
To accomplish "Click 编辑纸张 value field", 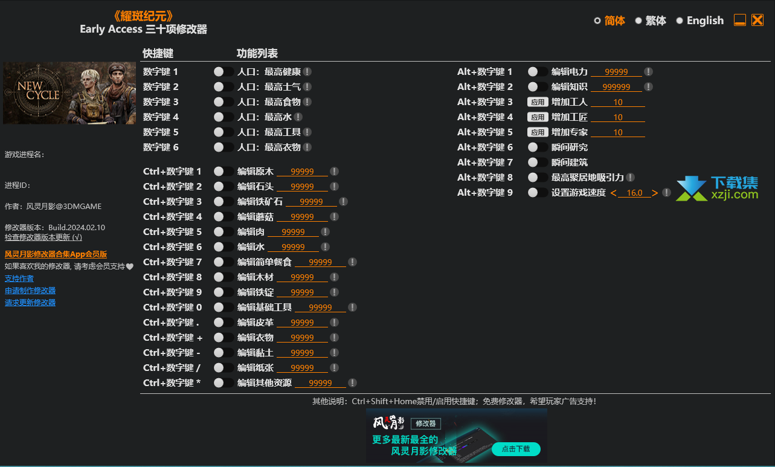I will click(302, 367).
